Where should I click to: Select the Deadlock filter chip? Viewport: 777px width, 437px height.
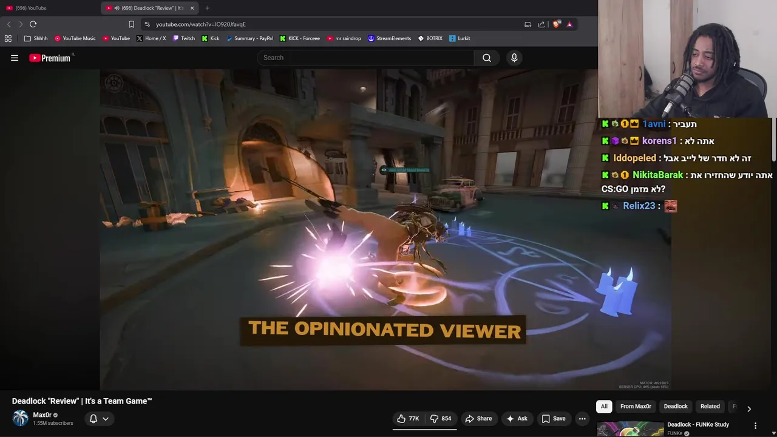[x=676, y=407]
